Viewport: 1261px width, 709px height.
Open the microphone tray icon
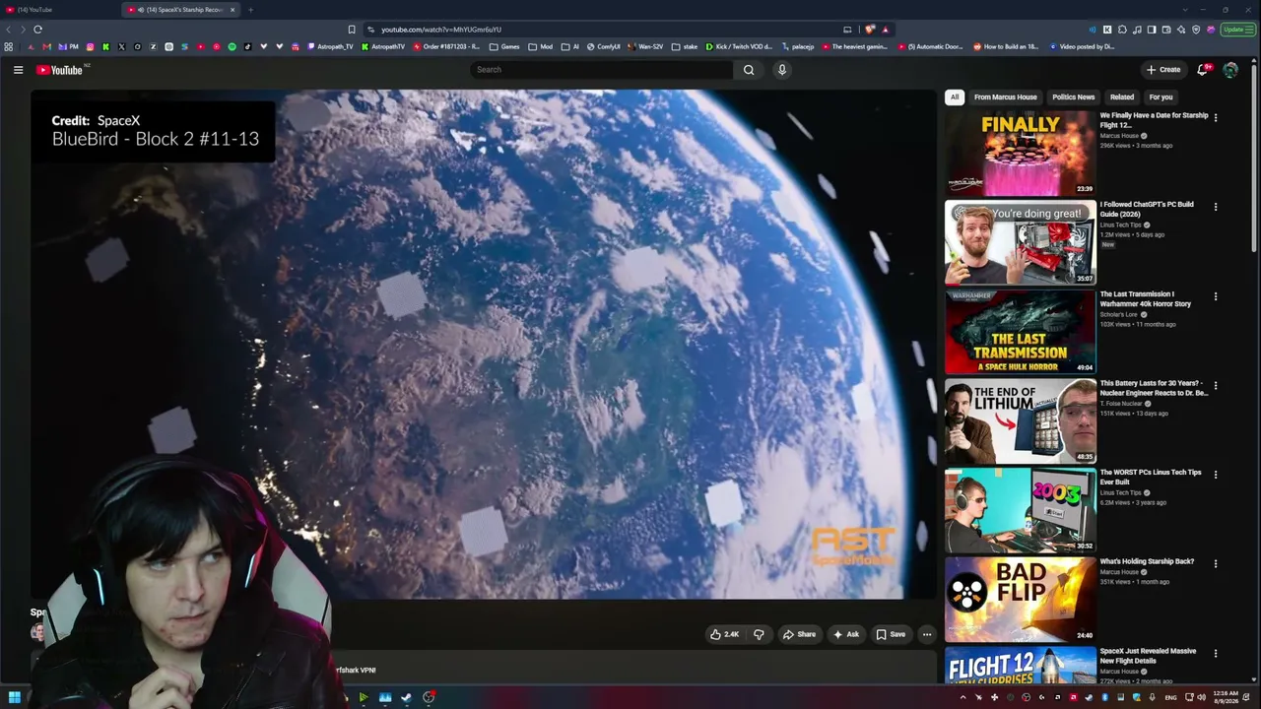[x=1152, y=697]
